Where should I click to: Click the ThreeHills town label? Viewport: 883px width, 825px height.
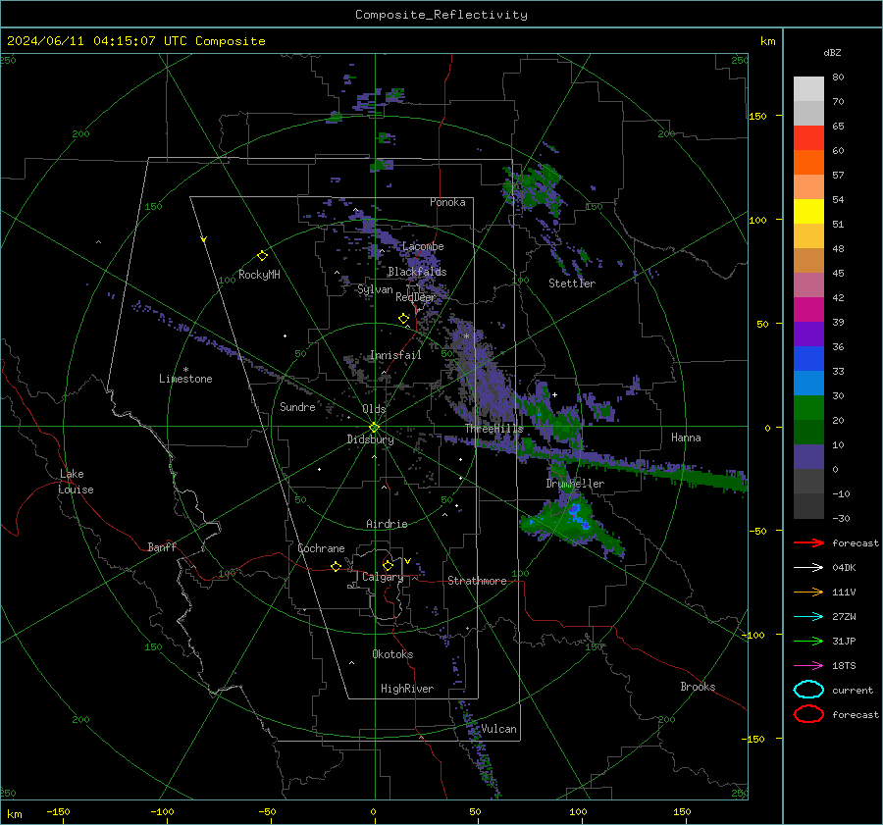coord(494,429)
